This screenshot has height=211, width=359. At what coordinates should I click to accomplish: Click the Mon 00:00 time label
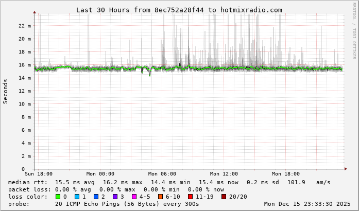(100, 174)
